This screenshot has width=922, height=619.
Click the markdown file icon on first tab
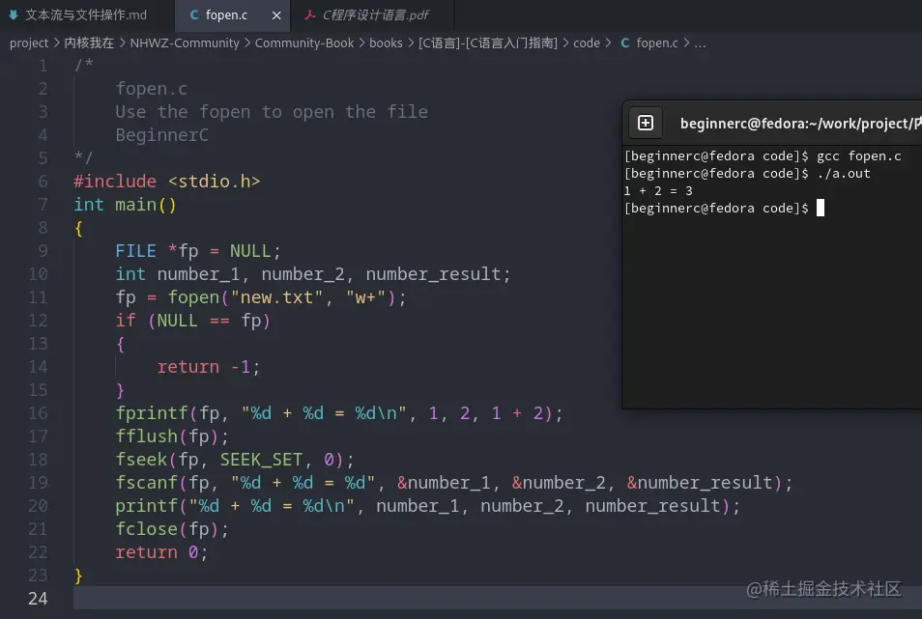13,15
